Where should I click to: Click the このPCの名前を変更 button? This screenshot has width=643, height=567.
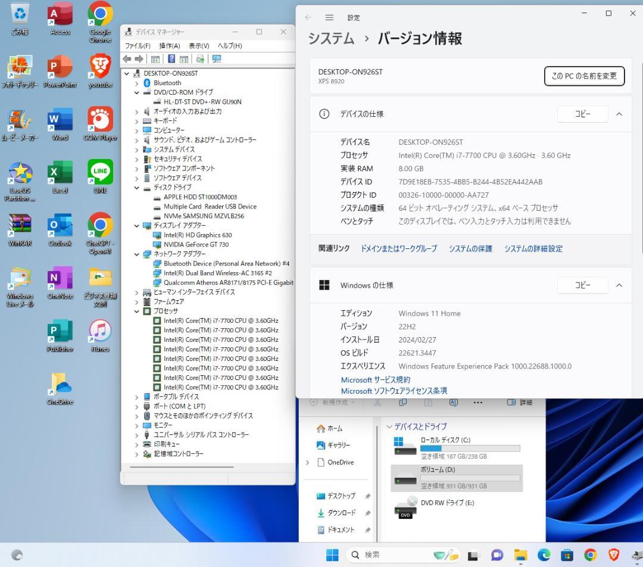583,76
